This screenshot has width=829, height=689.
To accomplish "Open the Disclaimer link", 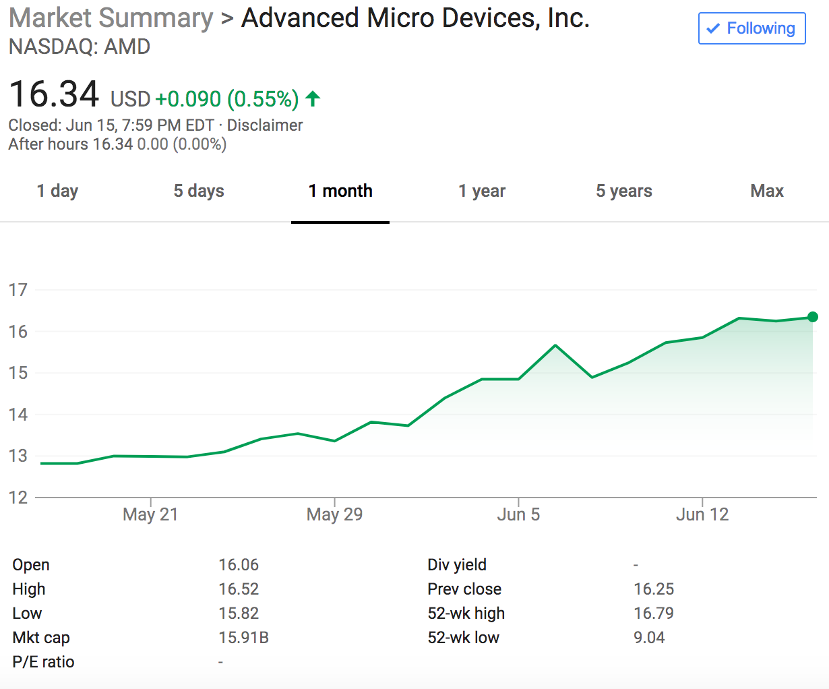I will pos(265,125).
